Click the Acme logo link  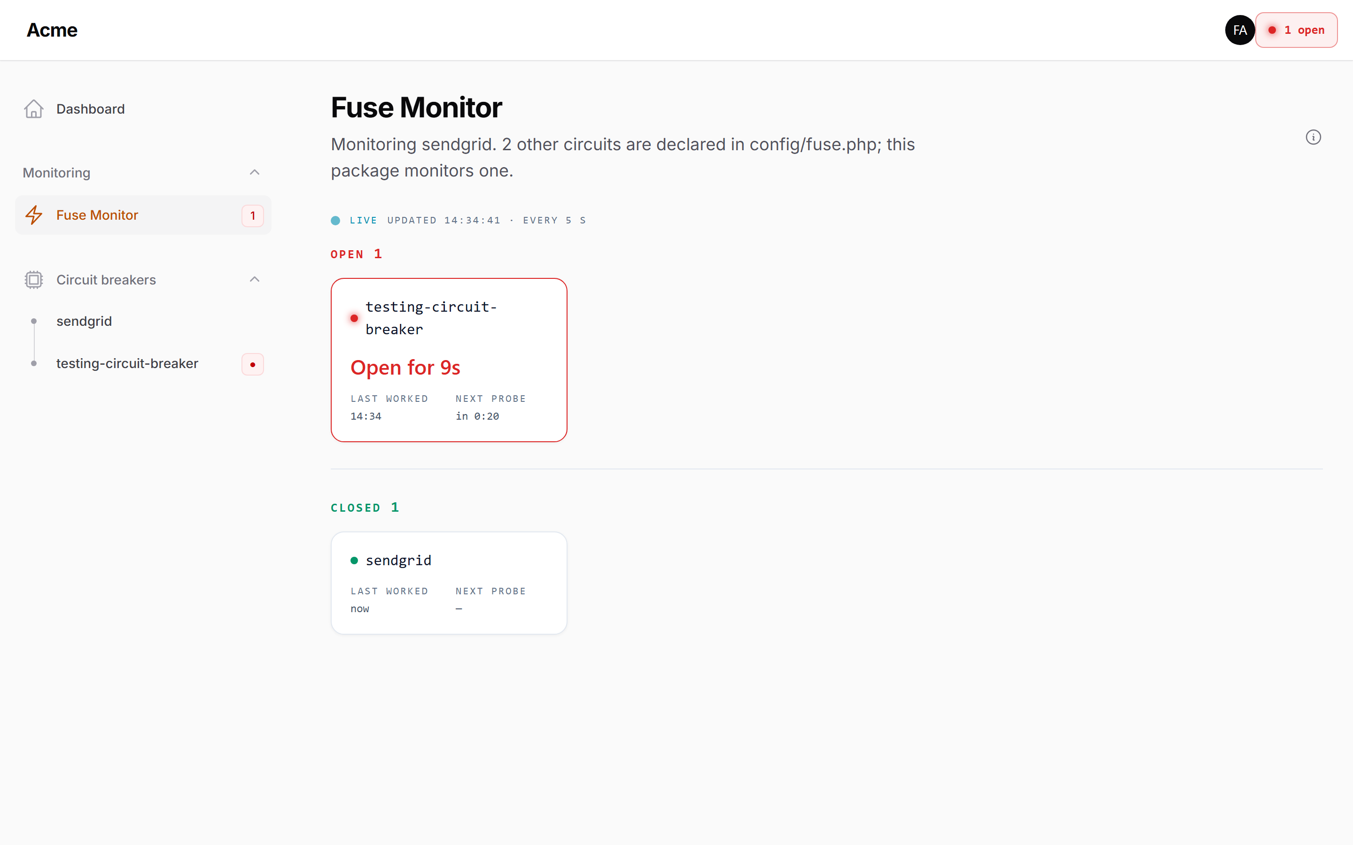[52, 30]
